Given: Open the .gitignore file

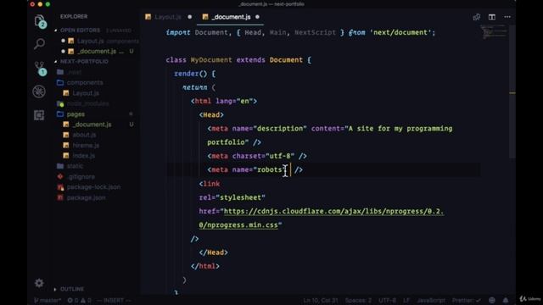Looking at the screenshot, I should 81,176.
